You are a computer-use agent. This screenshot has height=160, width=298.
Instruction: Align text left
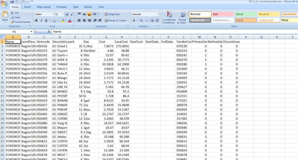click(x=79, y=21)
